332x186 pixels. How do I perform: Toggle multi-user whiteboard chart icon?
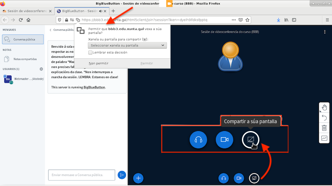(x=325, y=138)
